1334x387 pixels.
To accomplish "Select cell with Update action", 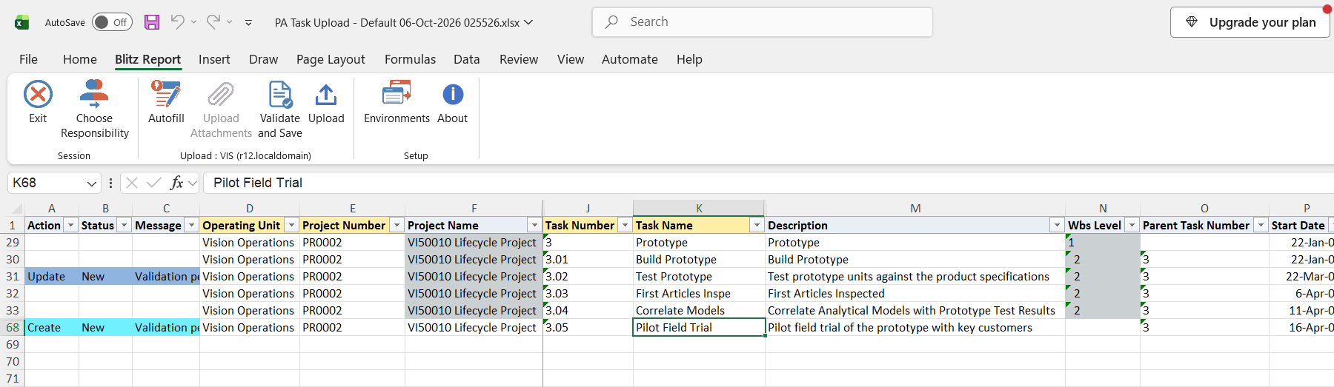I will point(52,276).
